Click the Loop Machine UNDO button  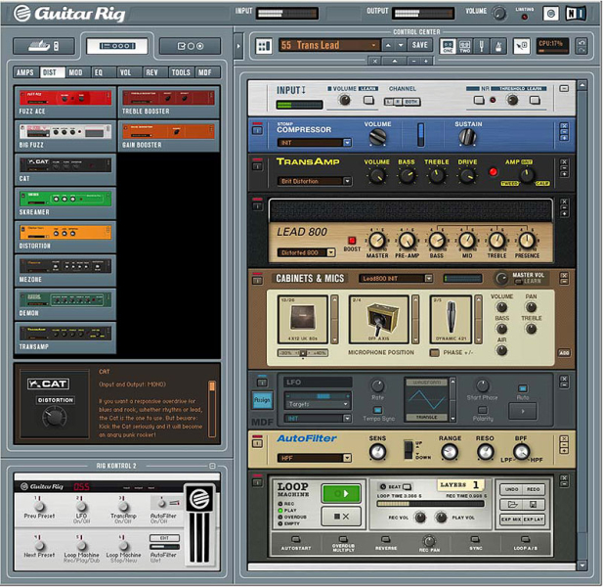(511, 489)
